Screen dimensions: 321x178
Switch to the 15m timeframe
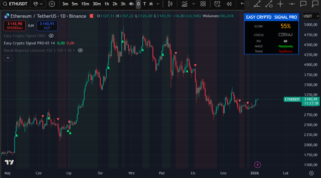[x=85, y=4]
